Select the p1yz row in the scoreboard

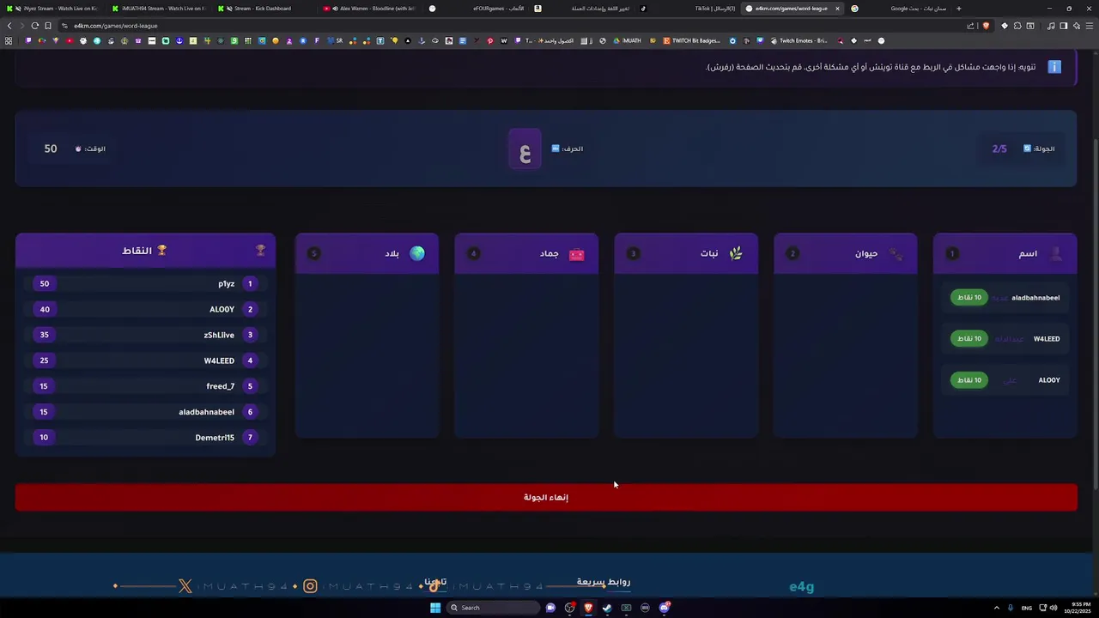[145, 283]
